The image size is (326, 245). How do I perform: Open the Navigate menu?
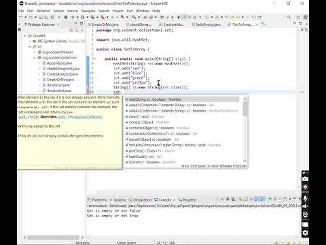point(88,11)
